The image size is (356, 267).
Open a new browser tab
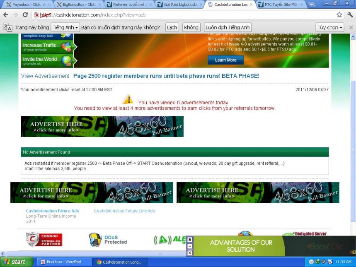click(x=312, y=4)
